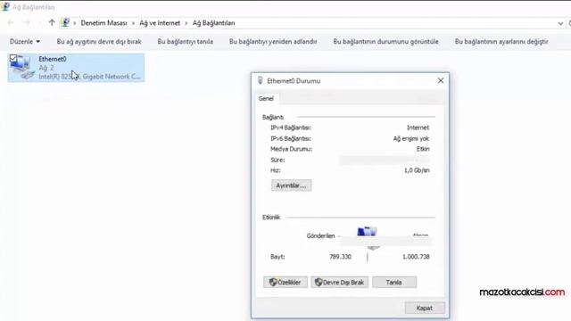Click the back navigation arrow
Viewport: 571px width, 321px height.
click(x=11, y=23)
